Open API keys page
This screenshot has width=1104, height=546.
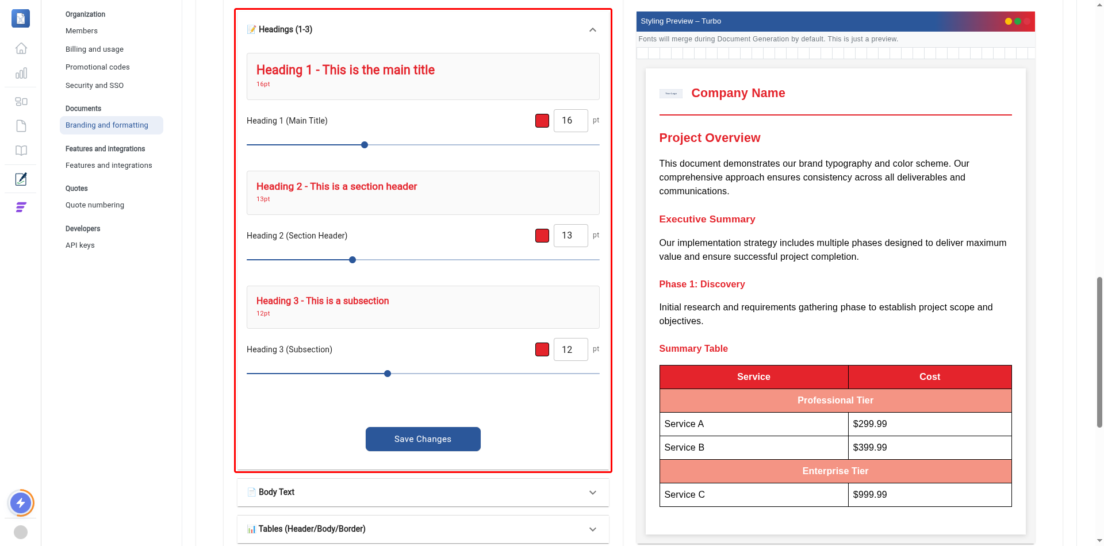[x=80, y=245]
